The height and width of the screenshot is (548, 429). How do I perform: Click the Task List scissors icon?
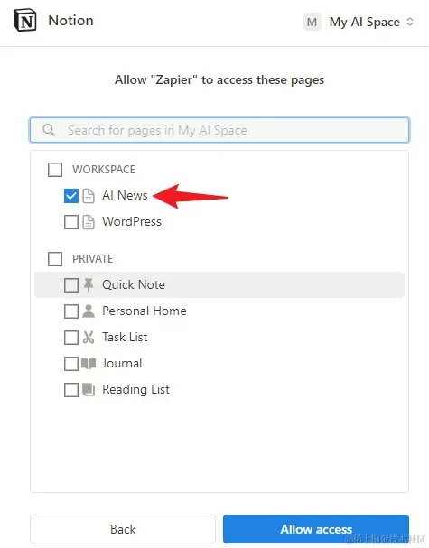tap(89, 338)
